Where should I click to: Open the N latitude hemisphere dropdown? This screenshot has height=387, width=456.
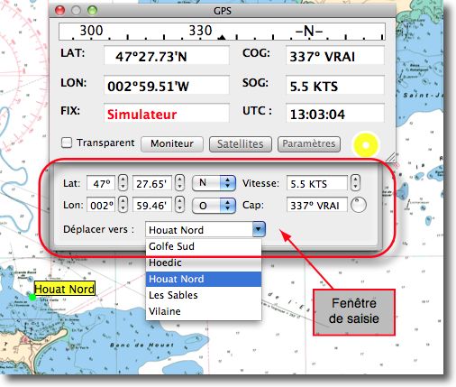pyautogui.click(x=214, y=183)
